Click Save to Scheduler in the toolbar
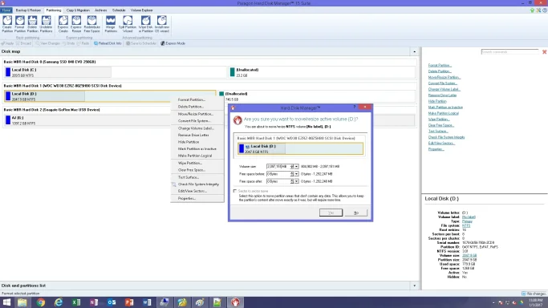The height and width of the screenshot is (308, 548). coord(141,43)
